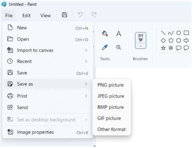Choose the Rectangular callout shape
Viewport: 194px width, 148px height.
tap(178, 48)
